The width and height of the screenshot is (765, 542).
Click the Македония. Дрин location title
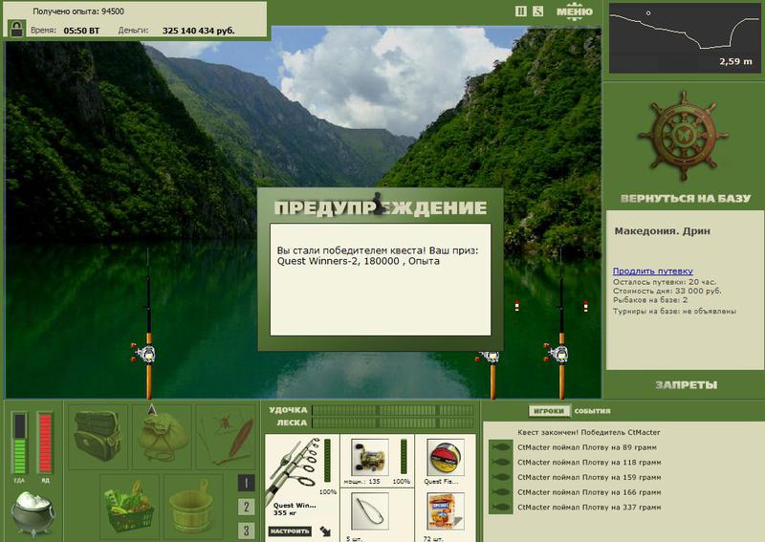pyautogui.click(x=662, y=231)
